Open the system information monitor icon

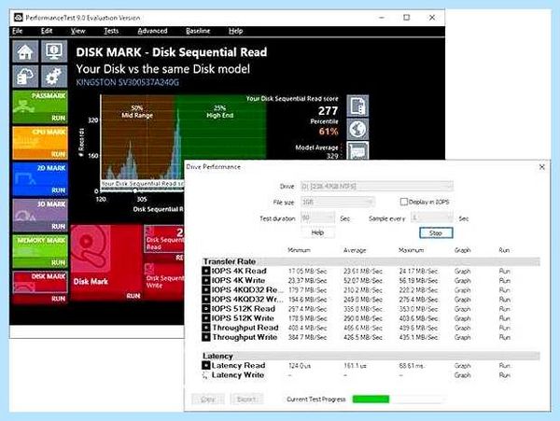(x=54, y=51)
